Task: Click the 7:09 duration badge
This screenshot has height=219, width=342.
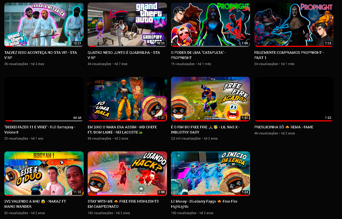Action: (x=245, y=43)
